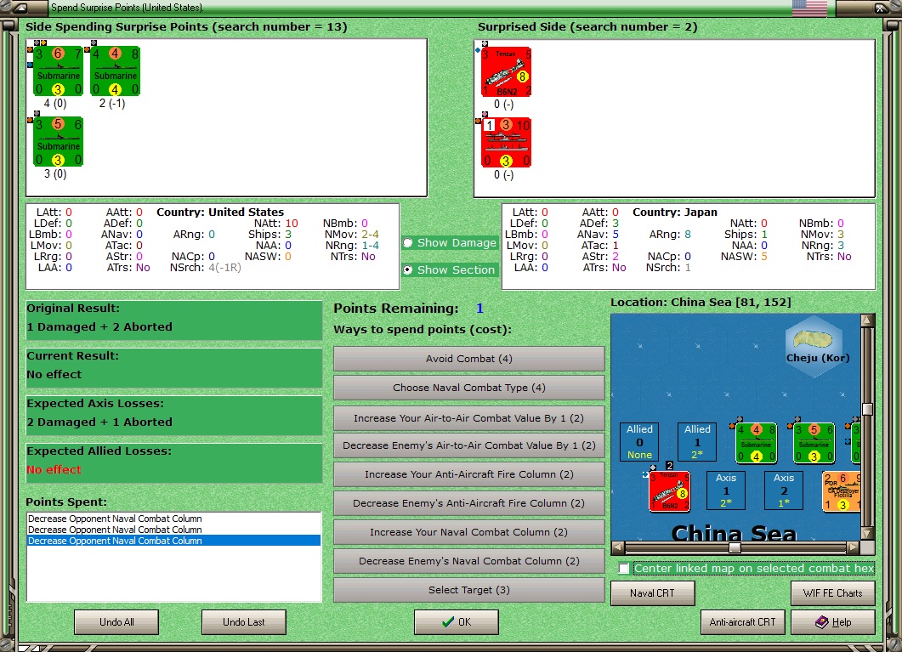Click the United States flag icon
The height and width of the screenshot is (652, 902).
[809, 8]
